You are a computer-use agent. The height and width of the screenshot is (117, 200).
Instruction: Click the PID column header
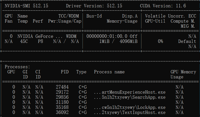tap(65, 72)
